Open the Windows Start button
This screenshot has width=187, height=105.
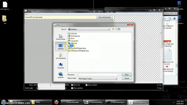coord(4,102)
